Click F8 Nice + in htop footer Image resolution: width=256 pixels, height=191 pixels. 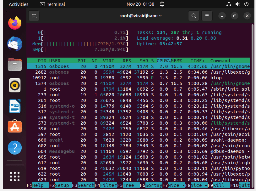tap(196, 185)
